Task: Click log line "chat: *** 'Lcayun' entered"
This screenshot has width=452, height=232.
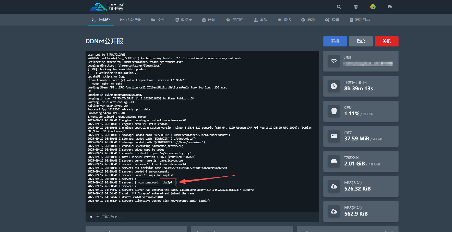Action: click(x=141, y=193)
